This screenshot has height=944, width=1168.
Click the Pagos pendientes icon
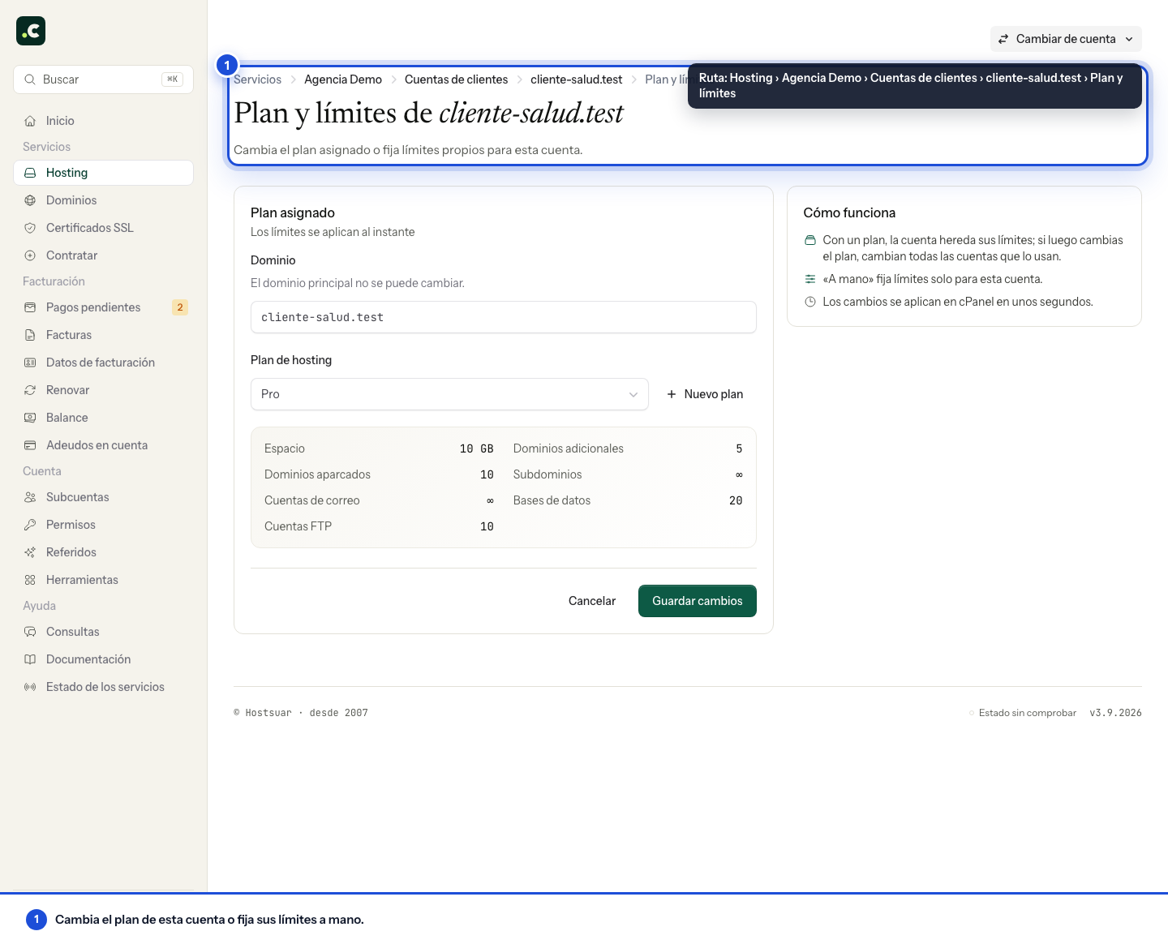[x=30, y=307]
